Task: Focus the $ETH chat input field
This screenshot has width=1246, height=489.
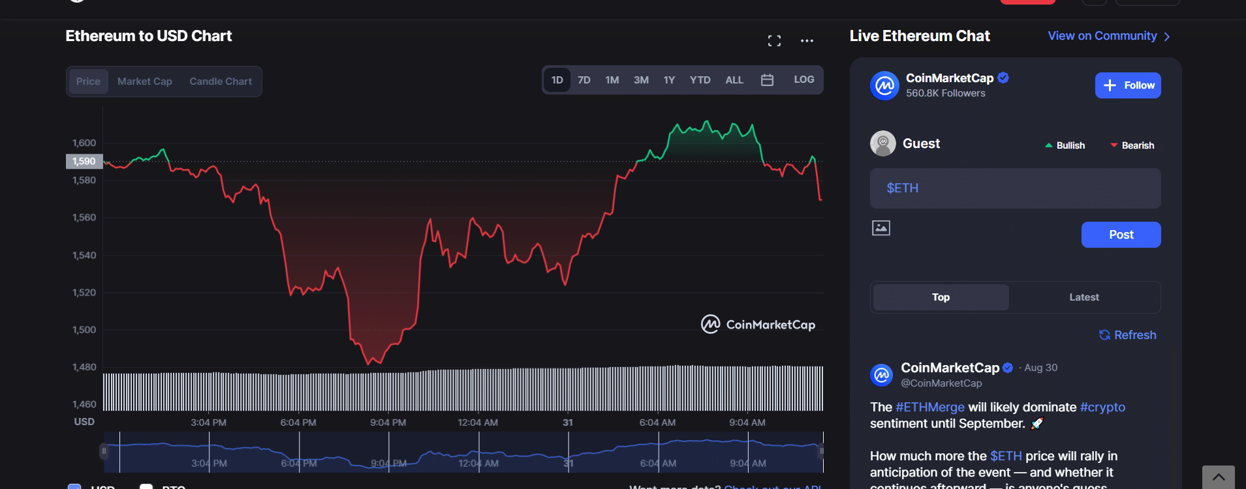Action: [x=1016, y=188]
